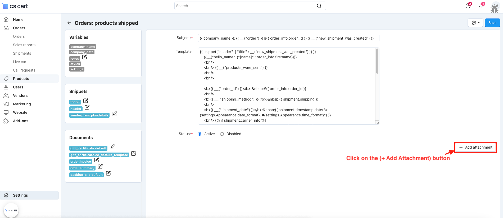Open the Home menu label

(x=18, y=20)
